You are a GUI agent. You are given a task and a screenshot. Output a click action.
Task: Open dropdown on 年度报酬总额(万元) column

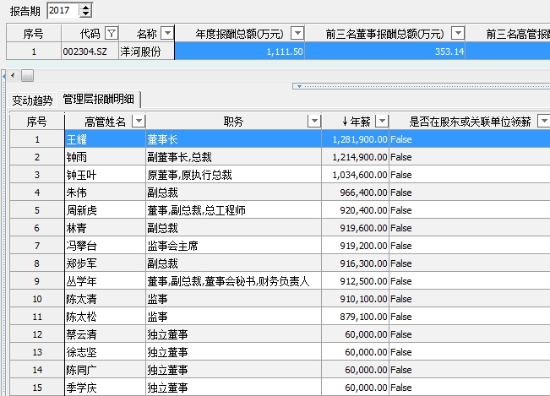(297, 34)
